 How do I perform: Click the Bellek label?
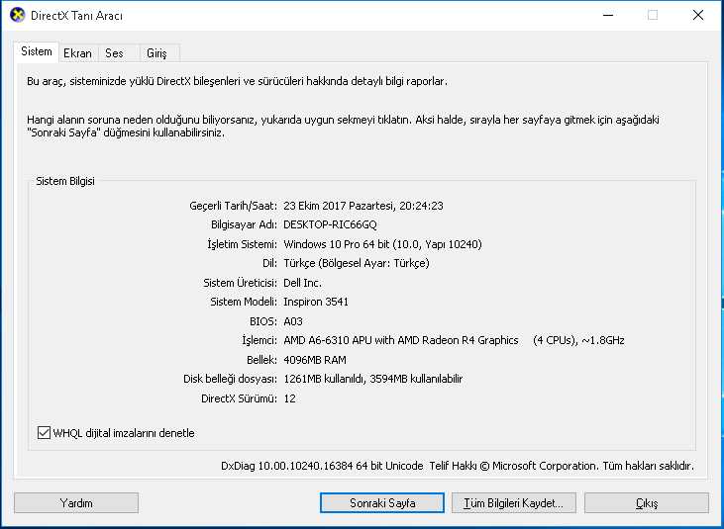pyautogui.click(x=261, y=360)
